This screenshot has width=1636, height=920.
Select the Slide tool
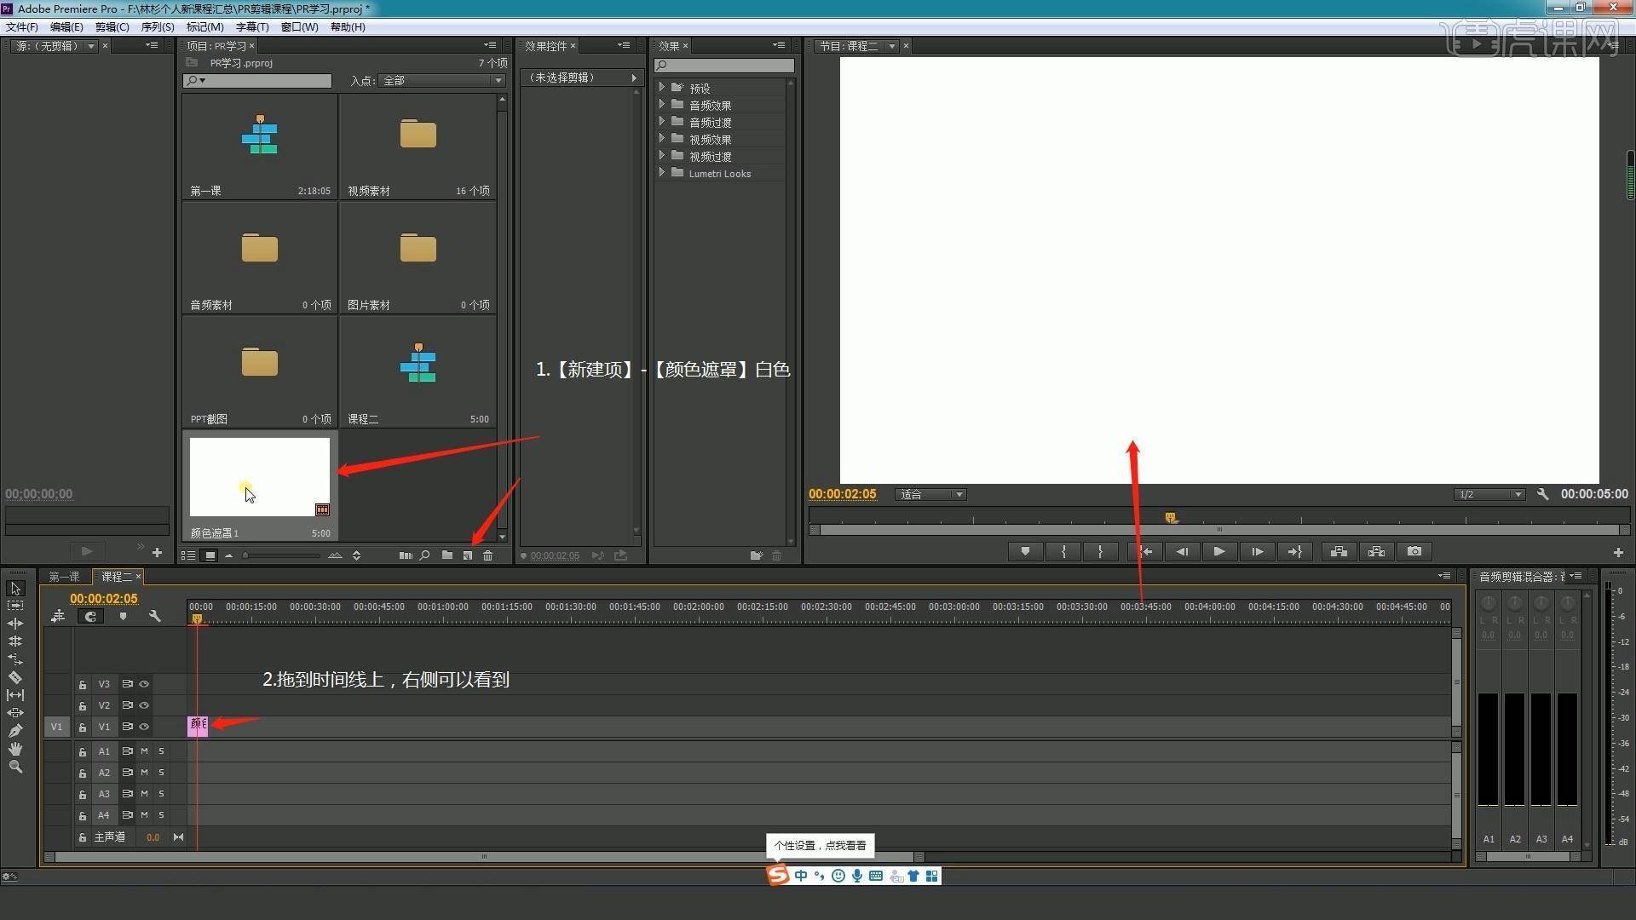pos(15,713)
